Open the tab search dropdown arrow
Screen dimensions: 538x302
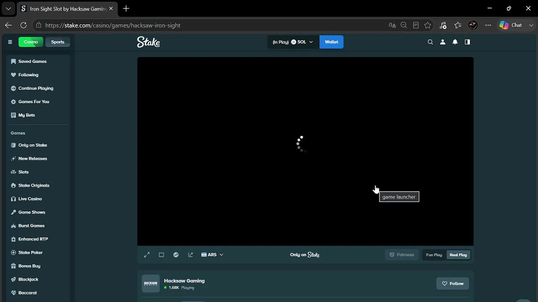coord(8,8)
